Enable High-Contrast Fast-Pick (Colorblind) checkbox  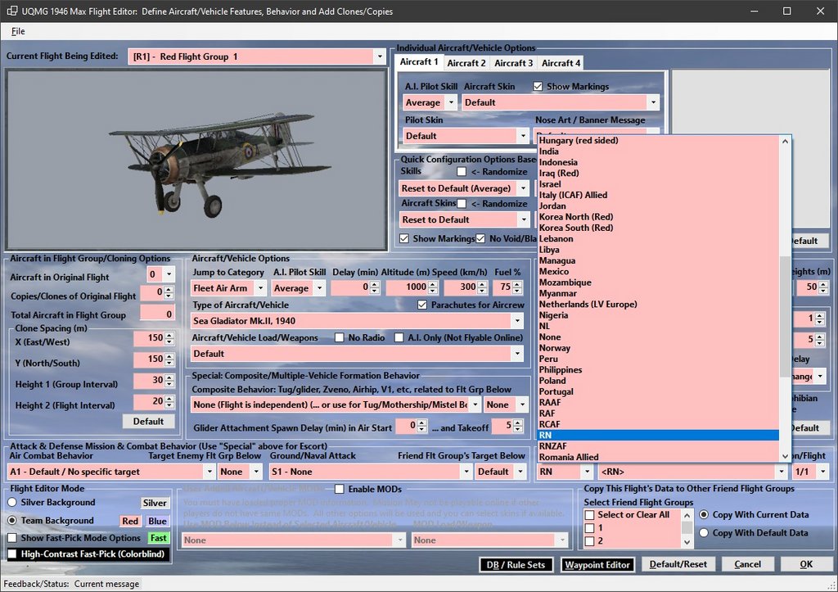(x=12, y=554)
